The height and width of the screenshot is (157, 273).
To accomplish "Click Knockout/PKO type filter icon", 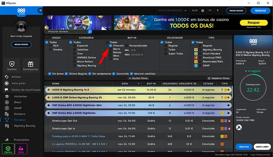I will coord(196,58).
